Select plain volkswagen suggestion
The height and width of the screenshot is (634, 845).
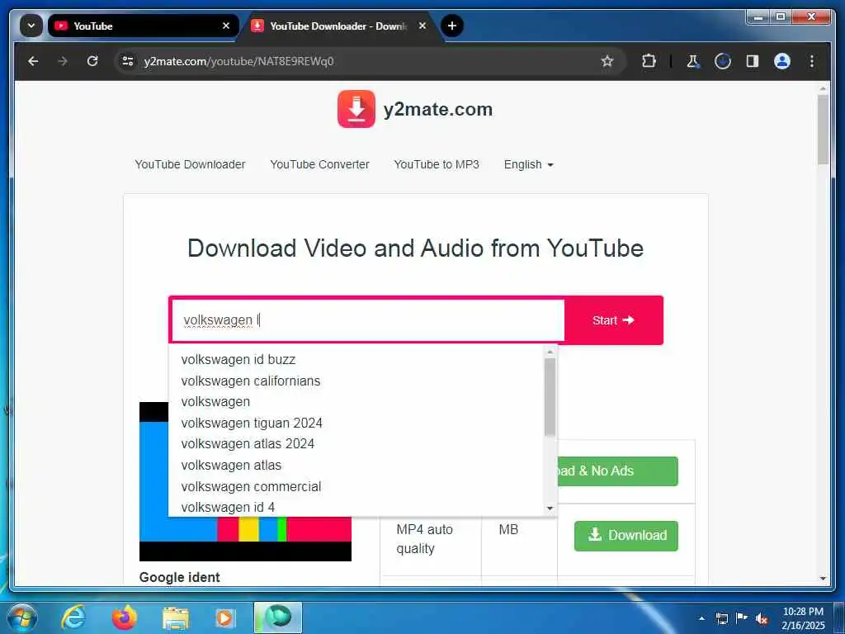tap(356, 402)
